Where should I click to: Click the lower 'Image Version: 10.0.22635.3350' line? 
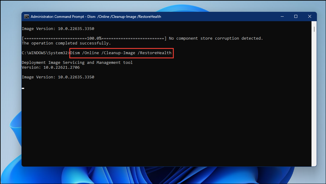coord(58,77)
